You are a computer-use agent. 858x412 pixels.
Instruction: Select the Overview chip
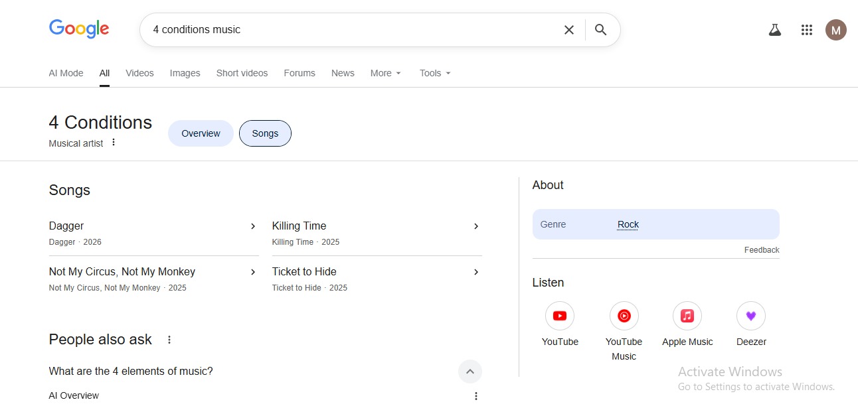coord(201,133)
